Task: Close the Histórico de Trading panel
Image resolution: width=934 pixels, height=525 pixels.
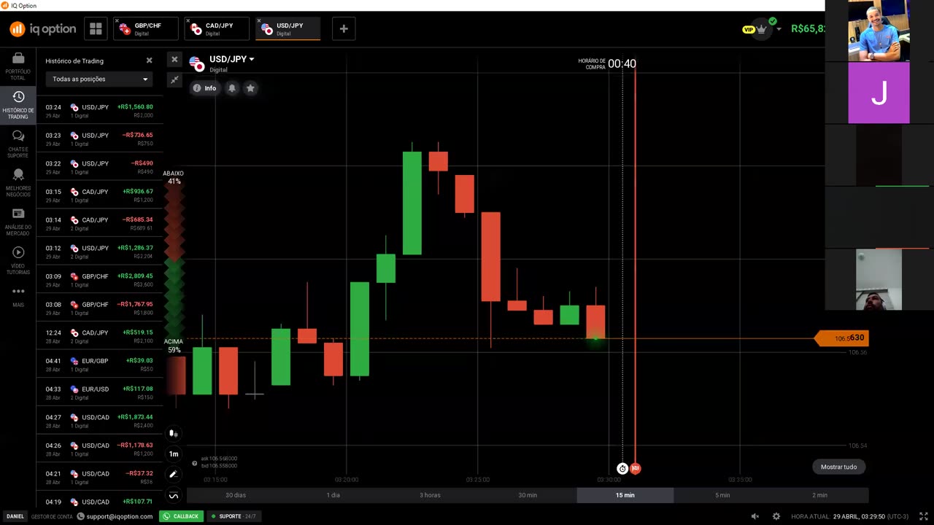Action: coord(149,61)
